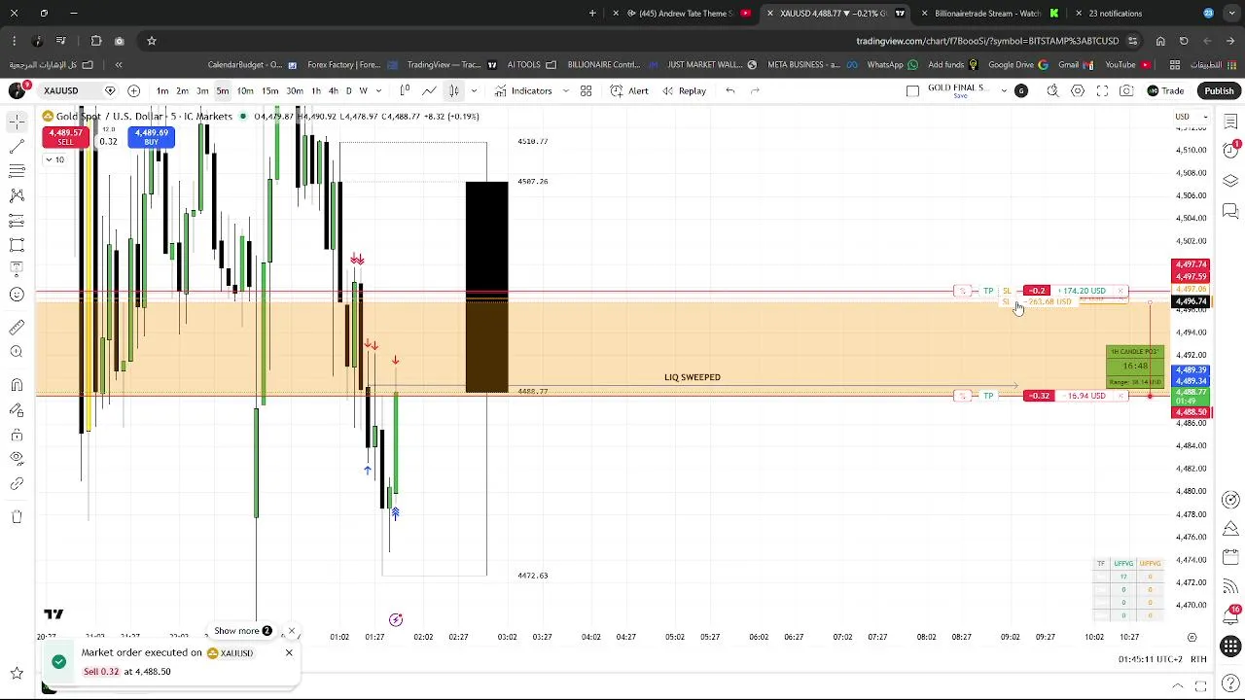This screenshot has height=700, width=1245.
Task: Open the forecasting and measurement tools
Action: click(x=17, y=221)
